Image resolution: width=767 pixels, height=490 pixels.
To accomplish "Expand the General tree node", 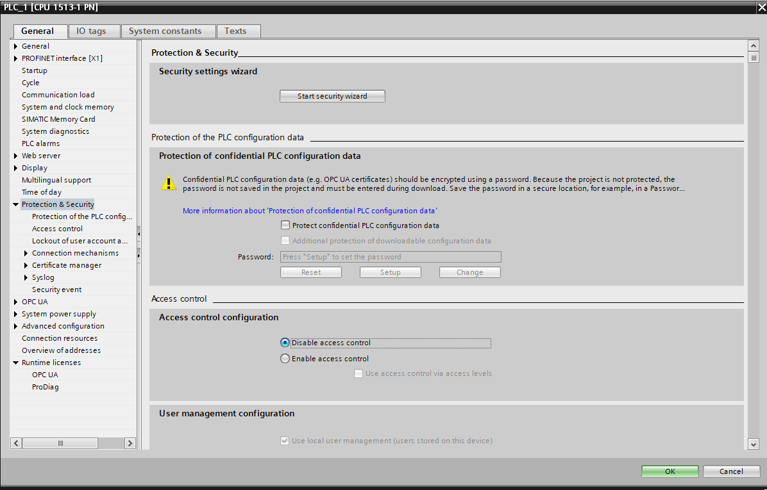I will tap(15, 46).
